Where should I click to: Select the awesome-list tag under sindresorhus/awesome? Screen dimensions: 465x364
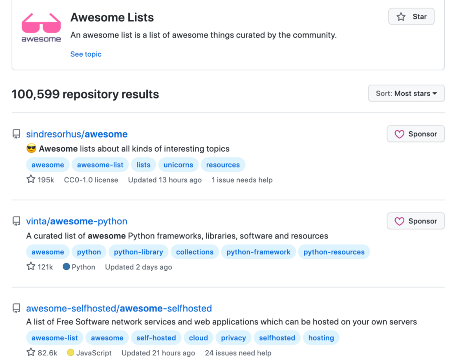coord(100,165)
